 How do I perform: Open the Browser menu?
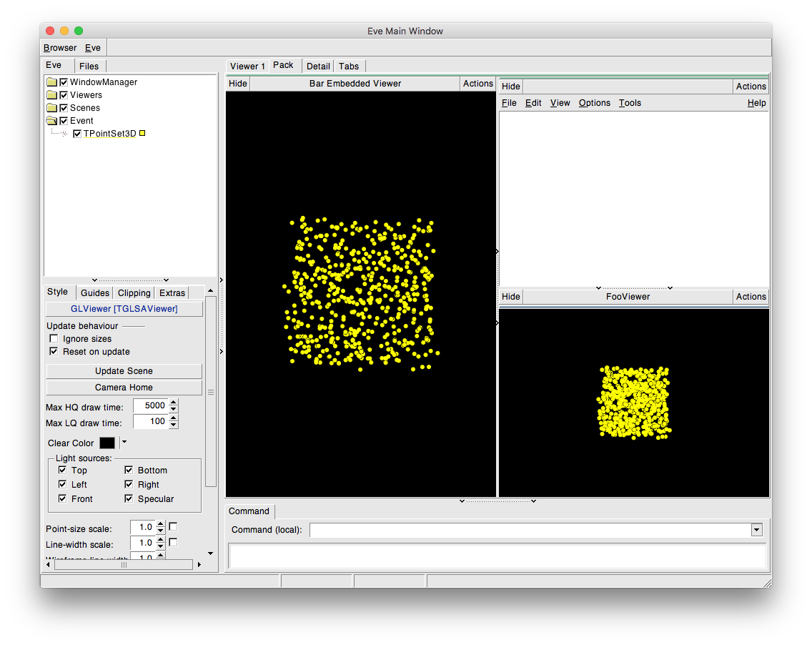click(60, 48)
